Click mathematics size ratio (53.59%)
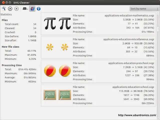This screenshot has width=160, height=120. 149,19
